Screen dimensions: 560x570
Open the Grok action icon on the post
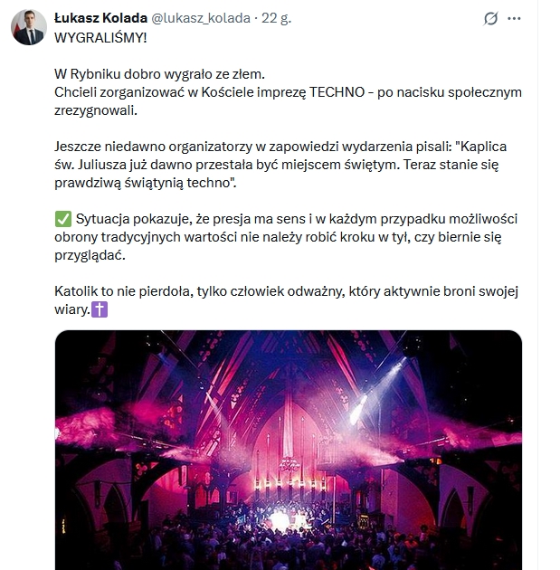click(x=491, y=18)
